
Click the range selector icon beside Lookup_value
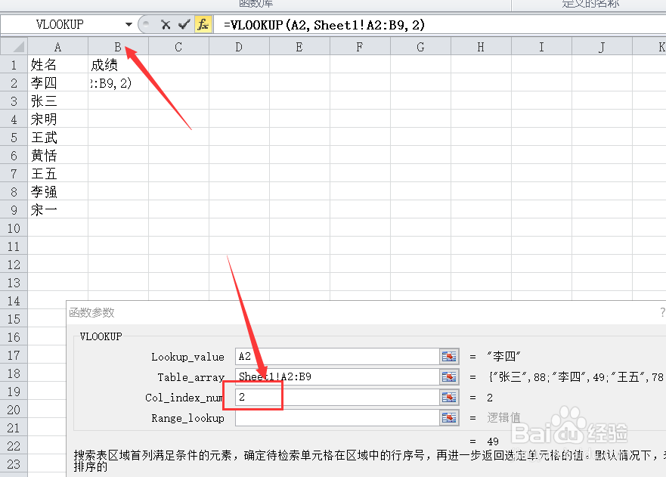pyautogui.click(x=449, y=356)
